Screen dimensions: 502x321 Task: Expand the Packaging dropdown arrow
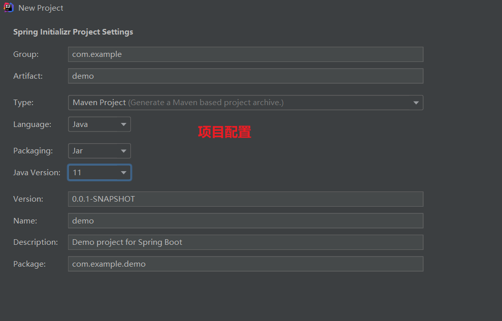[x=123, y=151]
